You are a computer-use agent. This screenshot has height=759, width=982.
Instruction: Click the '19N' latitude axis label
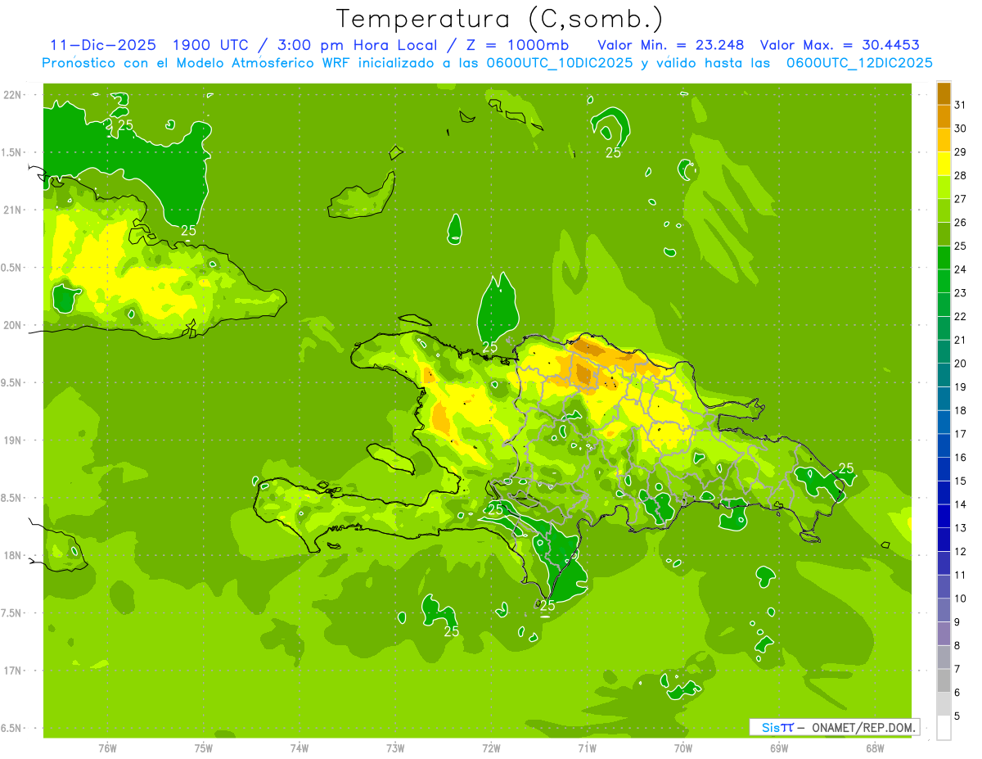13,440
